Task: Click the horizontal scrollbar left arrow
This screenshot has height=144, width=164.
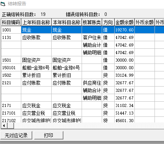Action: point(4,125)
